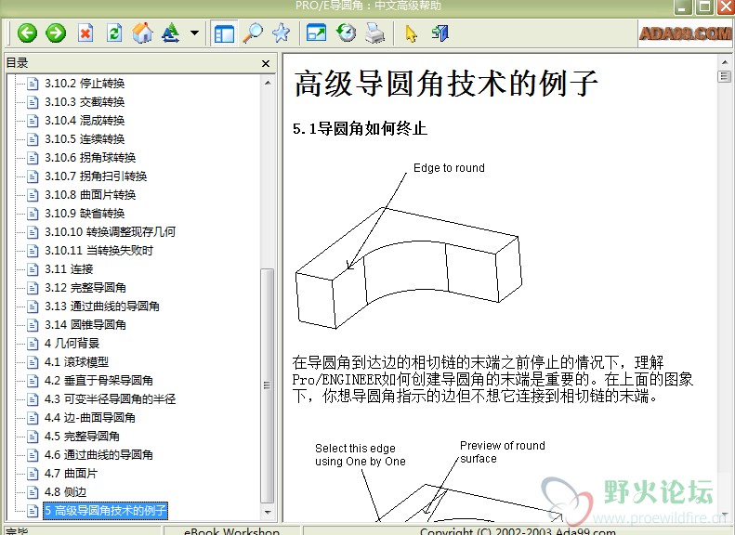The image size is (735, 535).
Task: Click contents list scrollbar up arrow
Action: (268, 83)
